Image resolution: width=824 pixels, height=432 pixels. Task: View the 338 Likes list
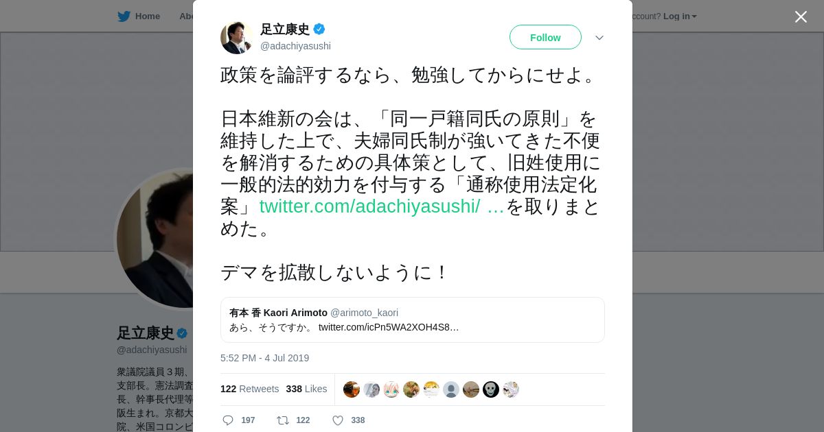(x=306, y=389)
